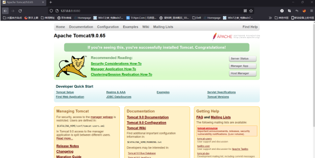Click the Apache Software Foundation logo

click(x=236, y=36)
